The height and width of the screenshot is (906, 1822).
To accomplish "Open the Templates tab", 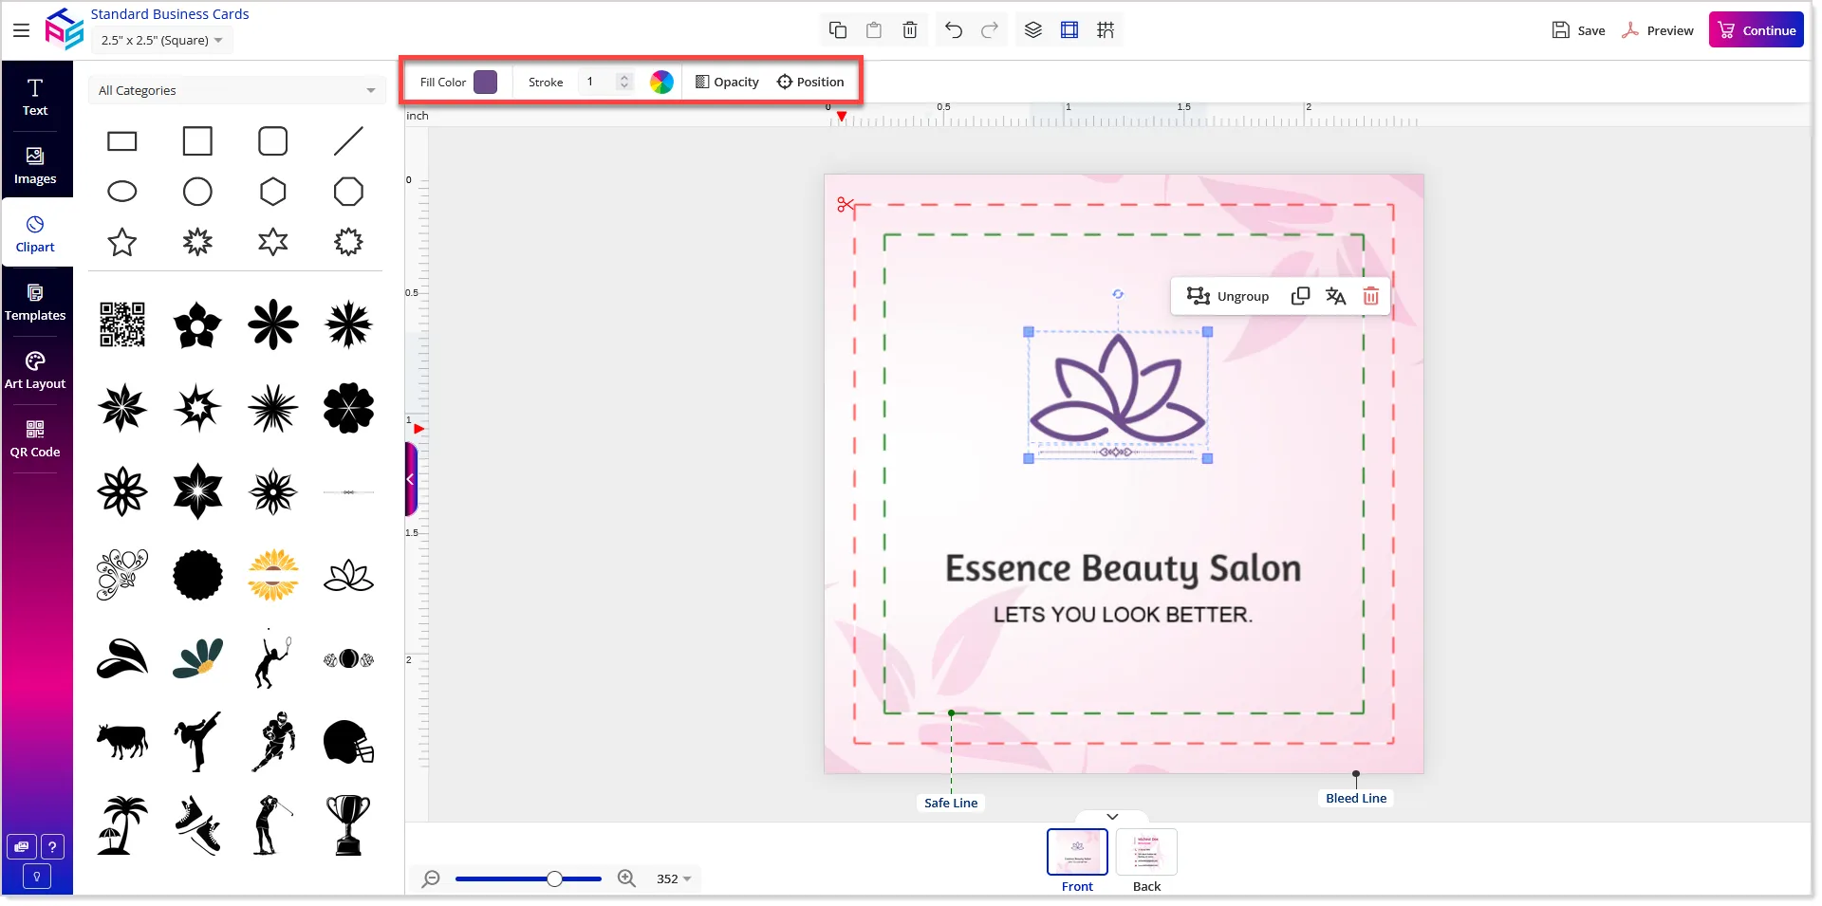I will tap(35, 303).
